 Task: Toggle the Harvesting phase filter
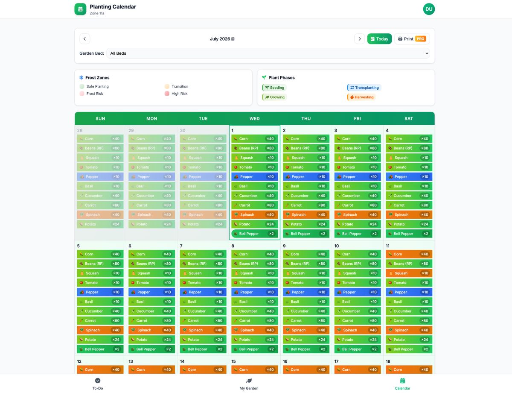click(x=361, y=97)
